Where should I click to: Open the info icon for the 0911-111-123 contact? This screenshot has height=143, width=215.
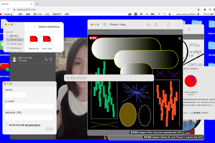pyautogui.click(x=51, y=59)
